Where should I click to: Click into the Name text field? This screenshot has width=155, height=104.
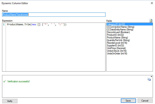(x=54, y=15)
